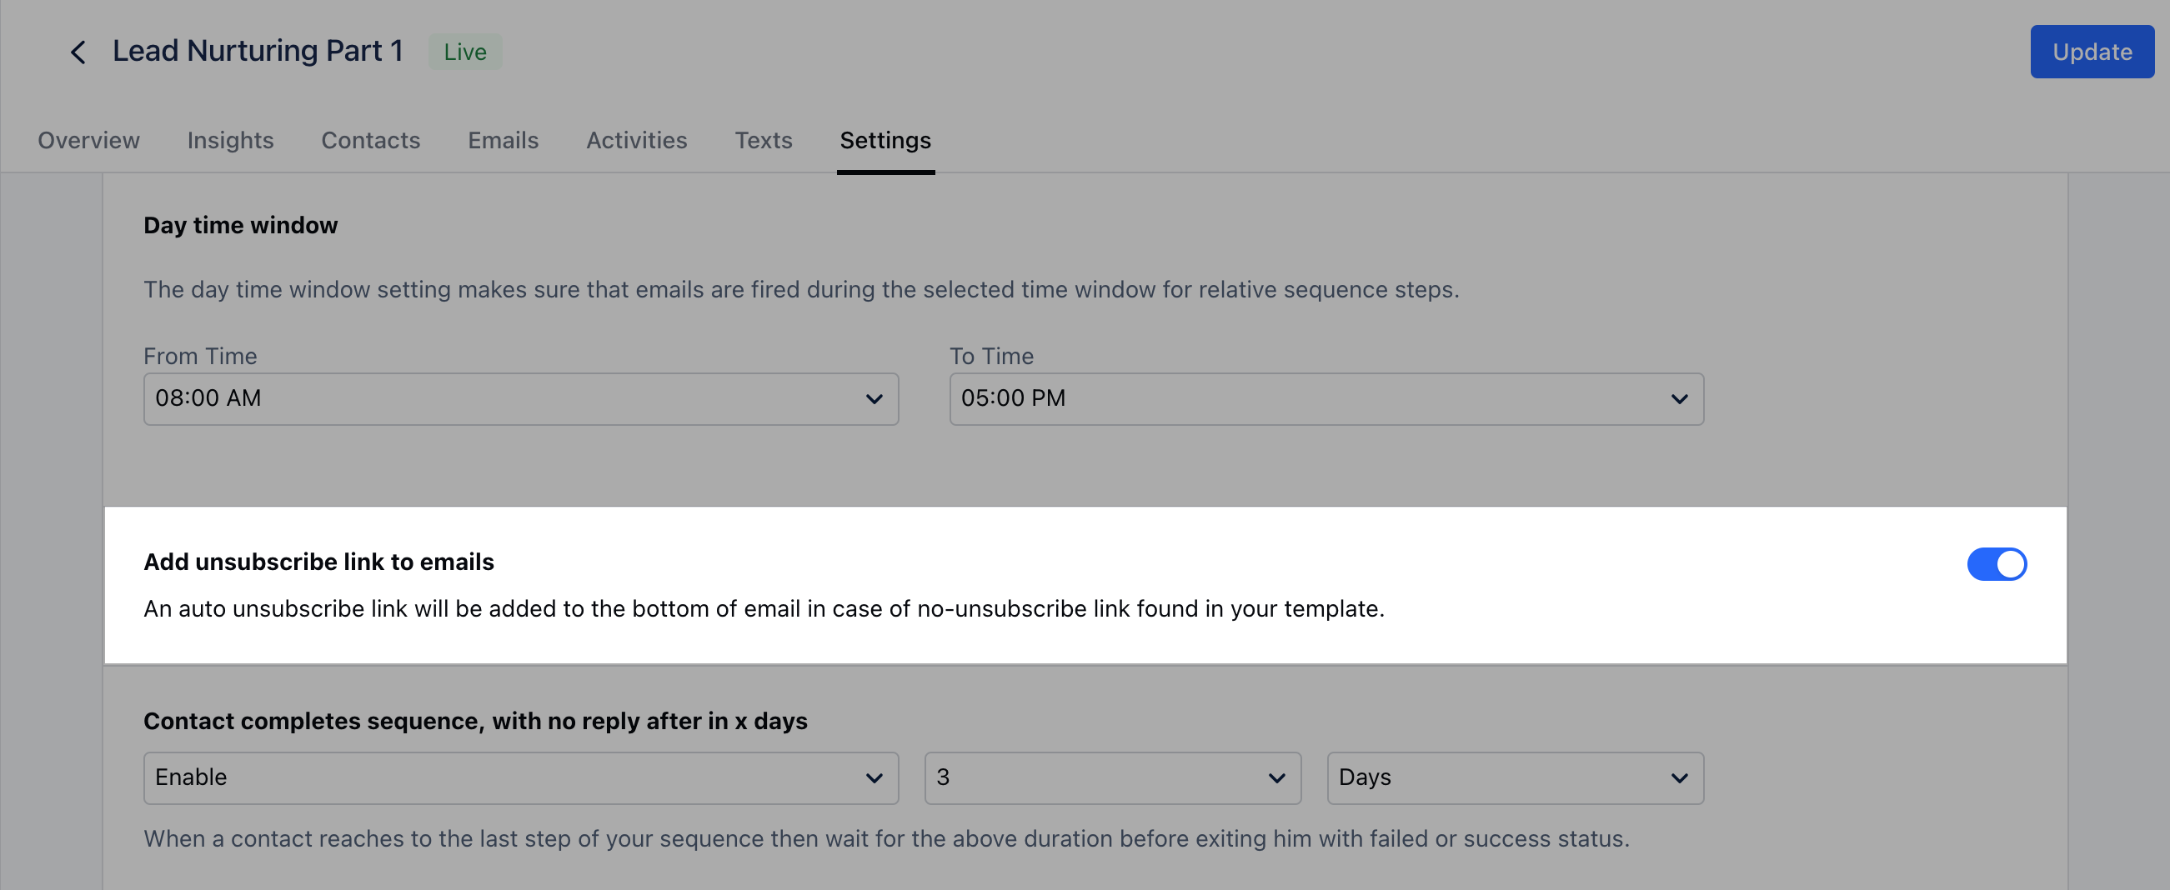
Task: Toggle the unsubscribe link switch off
Action: pos(1997,564)
